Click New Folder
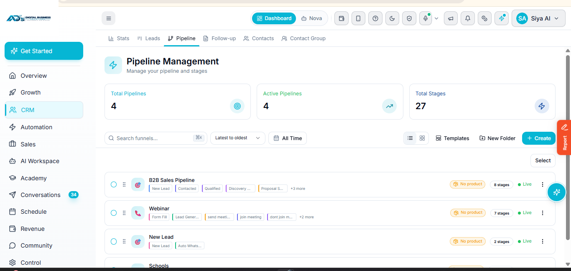The width and height of the screenshot is (571, 271). coord(497,138)
